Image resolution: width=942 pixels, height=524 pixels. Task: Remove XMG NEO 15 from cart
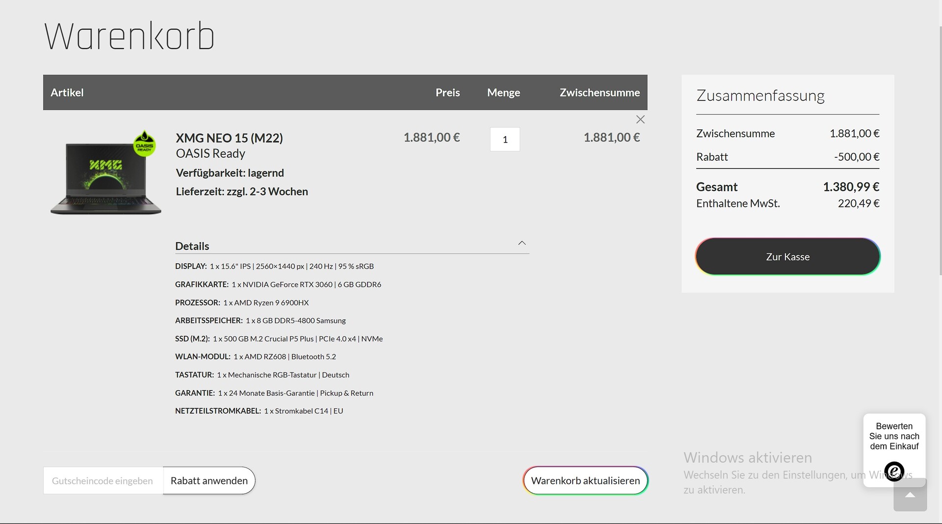(640, 120)
